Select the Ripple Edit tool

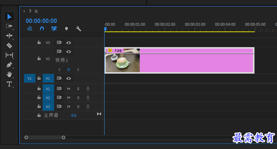9,36
